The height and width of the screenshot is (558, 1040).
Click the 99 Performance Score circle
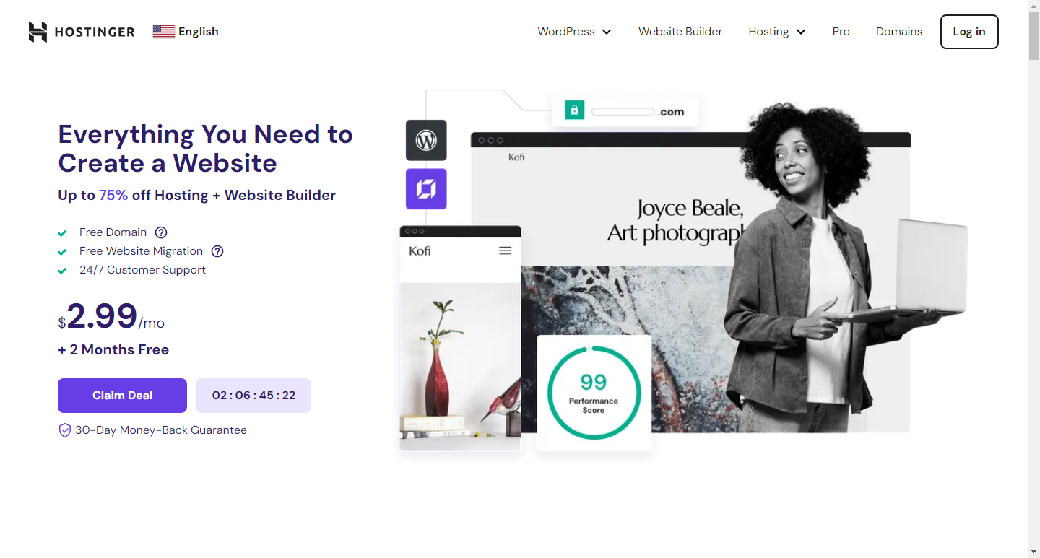pos(594,393)
